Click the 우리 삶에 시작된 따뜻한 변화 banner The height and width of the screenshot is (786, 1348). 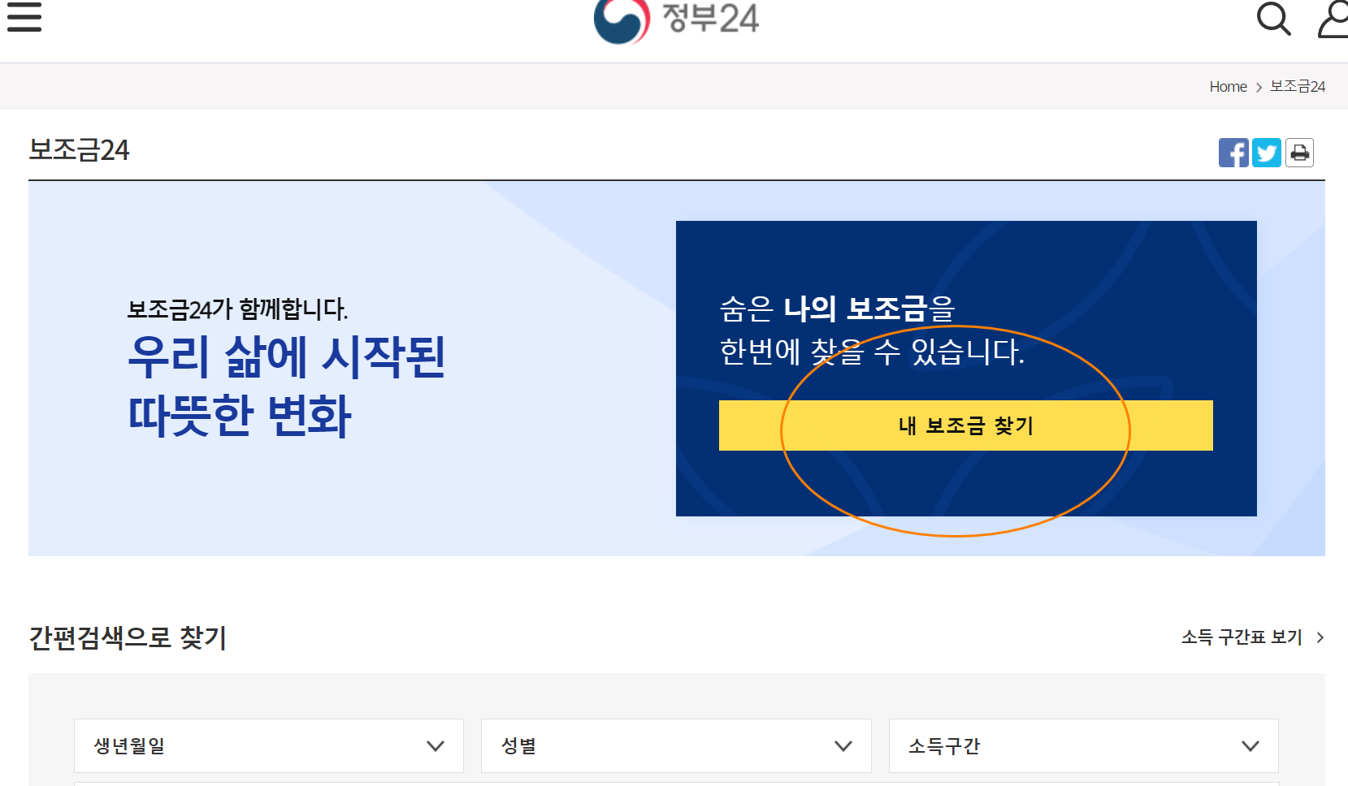(286, 387)
